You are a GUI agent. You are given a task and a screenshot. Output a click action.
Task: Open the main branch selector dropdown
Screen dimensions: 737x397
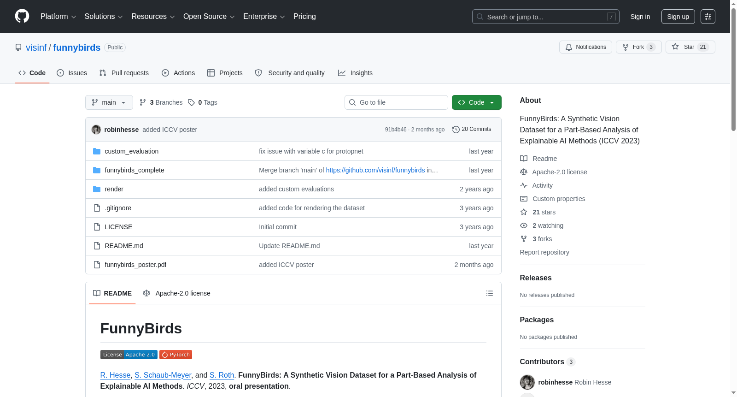(x=109, y=102)
